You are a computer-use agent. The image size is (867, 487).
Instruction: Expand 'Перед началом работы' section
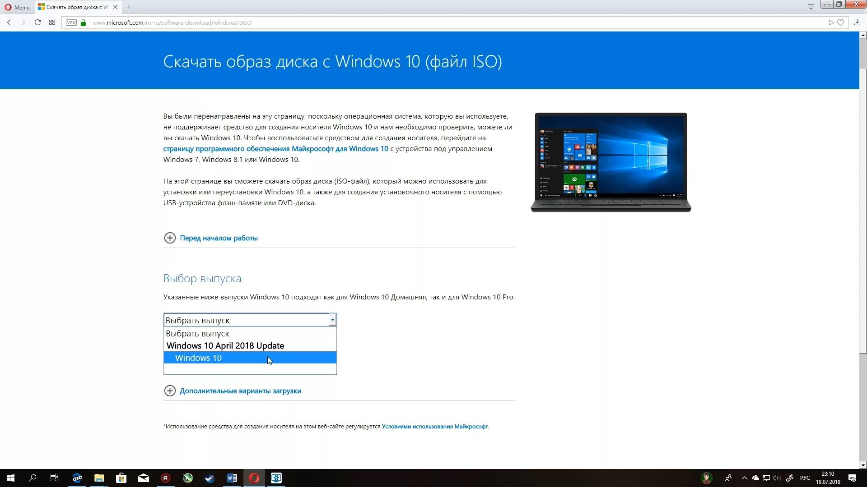coord(210,238)
